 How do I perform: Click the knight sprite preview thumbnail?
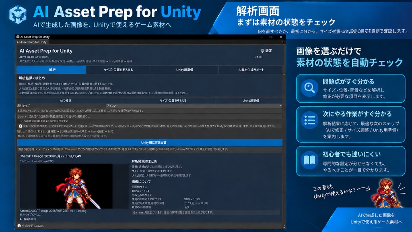pyautogui.click(x=74, y=186)
